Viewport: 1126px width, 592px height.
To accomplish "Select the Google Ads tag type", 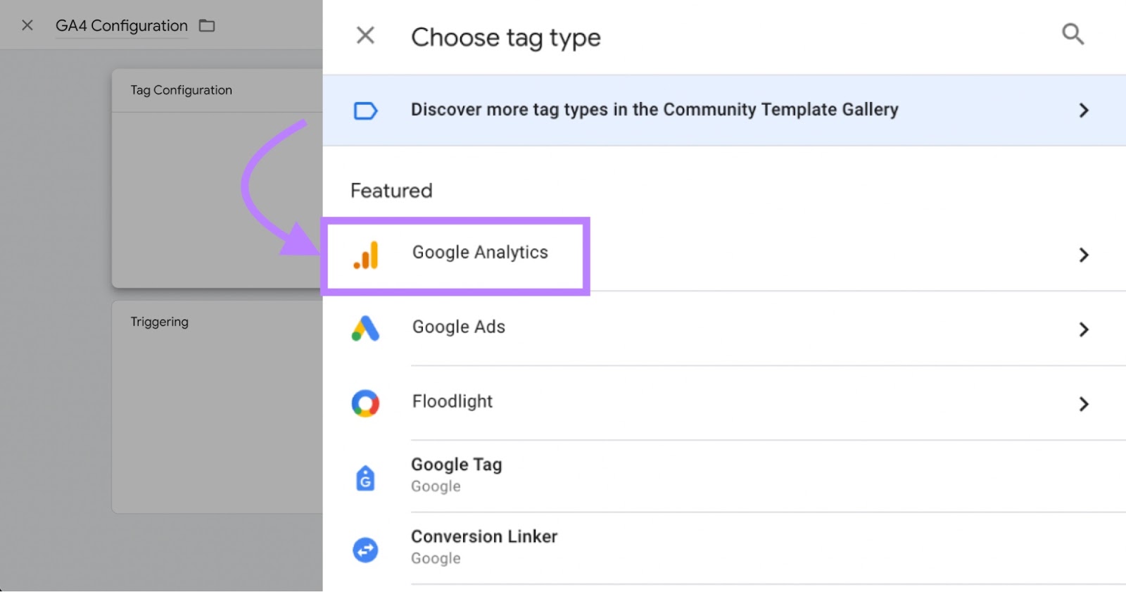I will tap(459, 327).
